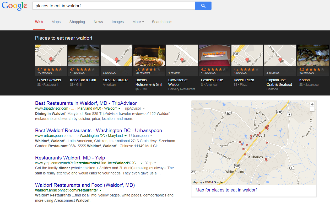330x208 pixels.
Task: Go to the News tab
Action: tap(98, 22)
